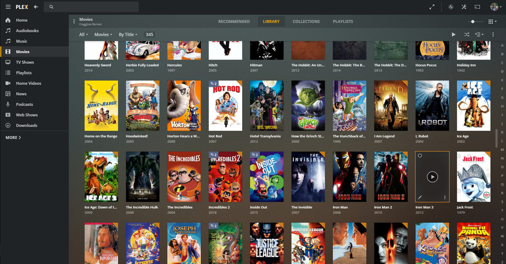Click the 345 item count badge

click(x=149, y=35)
